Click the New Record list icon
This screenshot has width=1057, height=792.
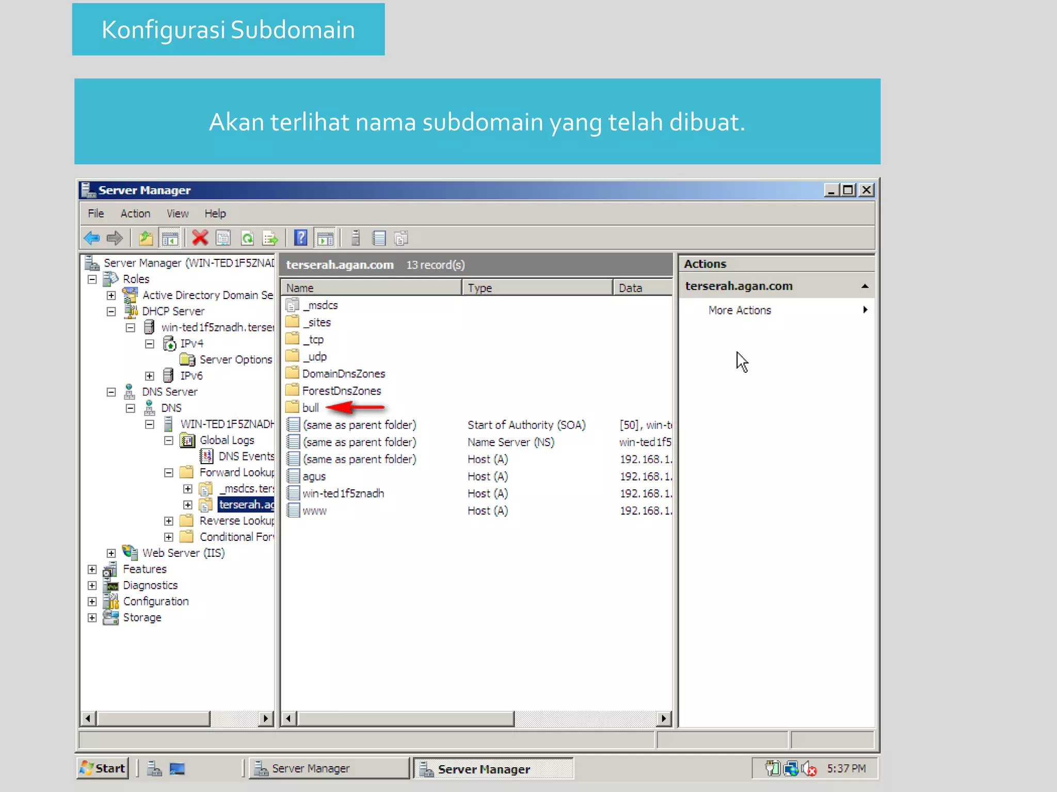379,238
